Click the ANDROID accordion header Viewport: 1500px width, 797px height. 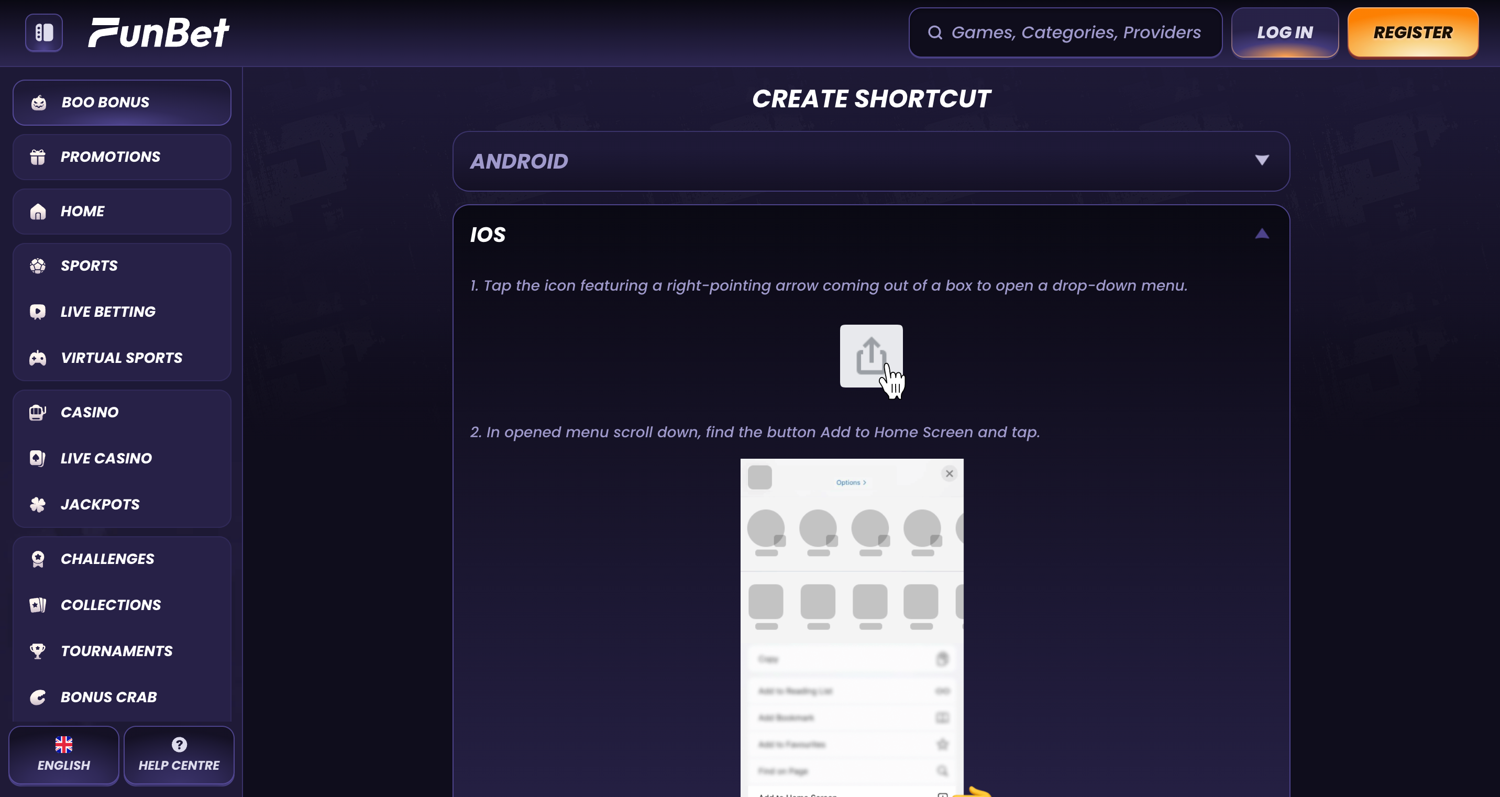[871, 161]
